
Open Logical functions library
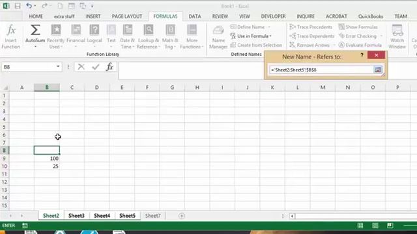(94, 36)
